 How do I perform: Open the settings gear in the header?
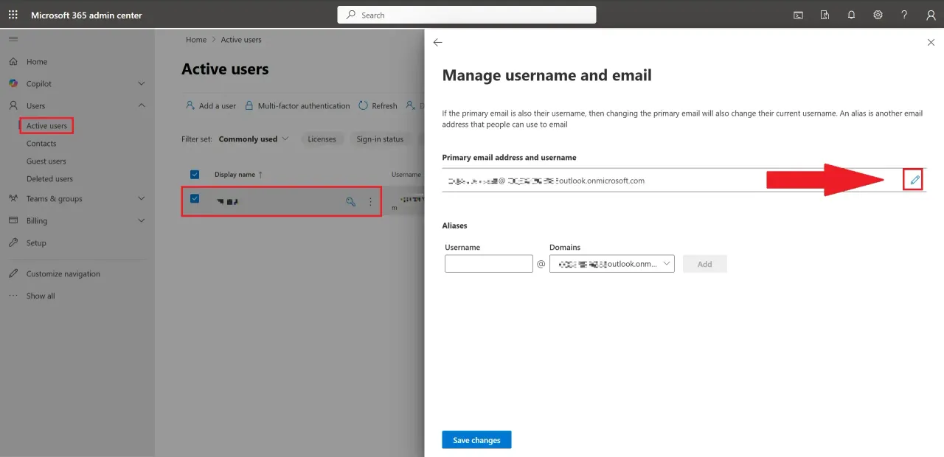(878, 15)
